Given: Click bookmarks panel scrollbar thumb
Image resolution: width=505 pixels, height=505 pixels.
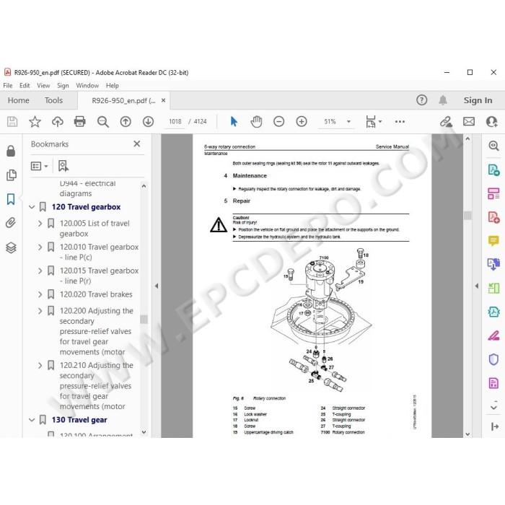Looking at the screenshot, I should click(144, 319).
